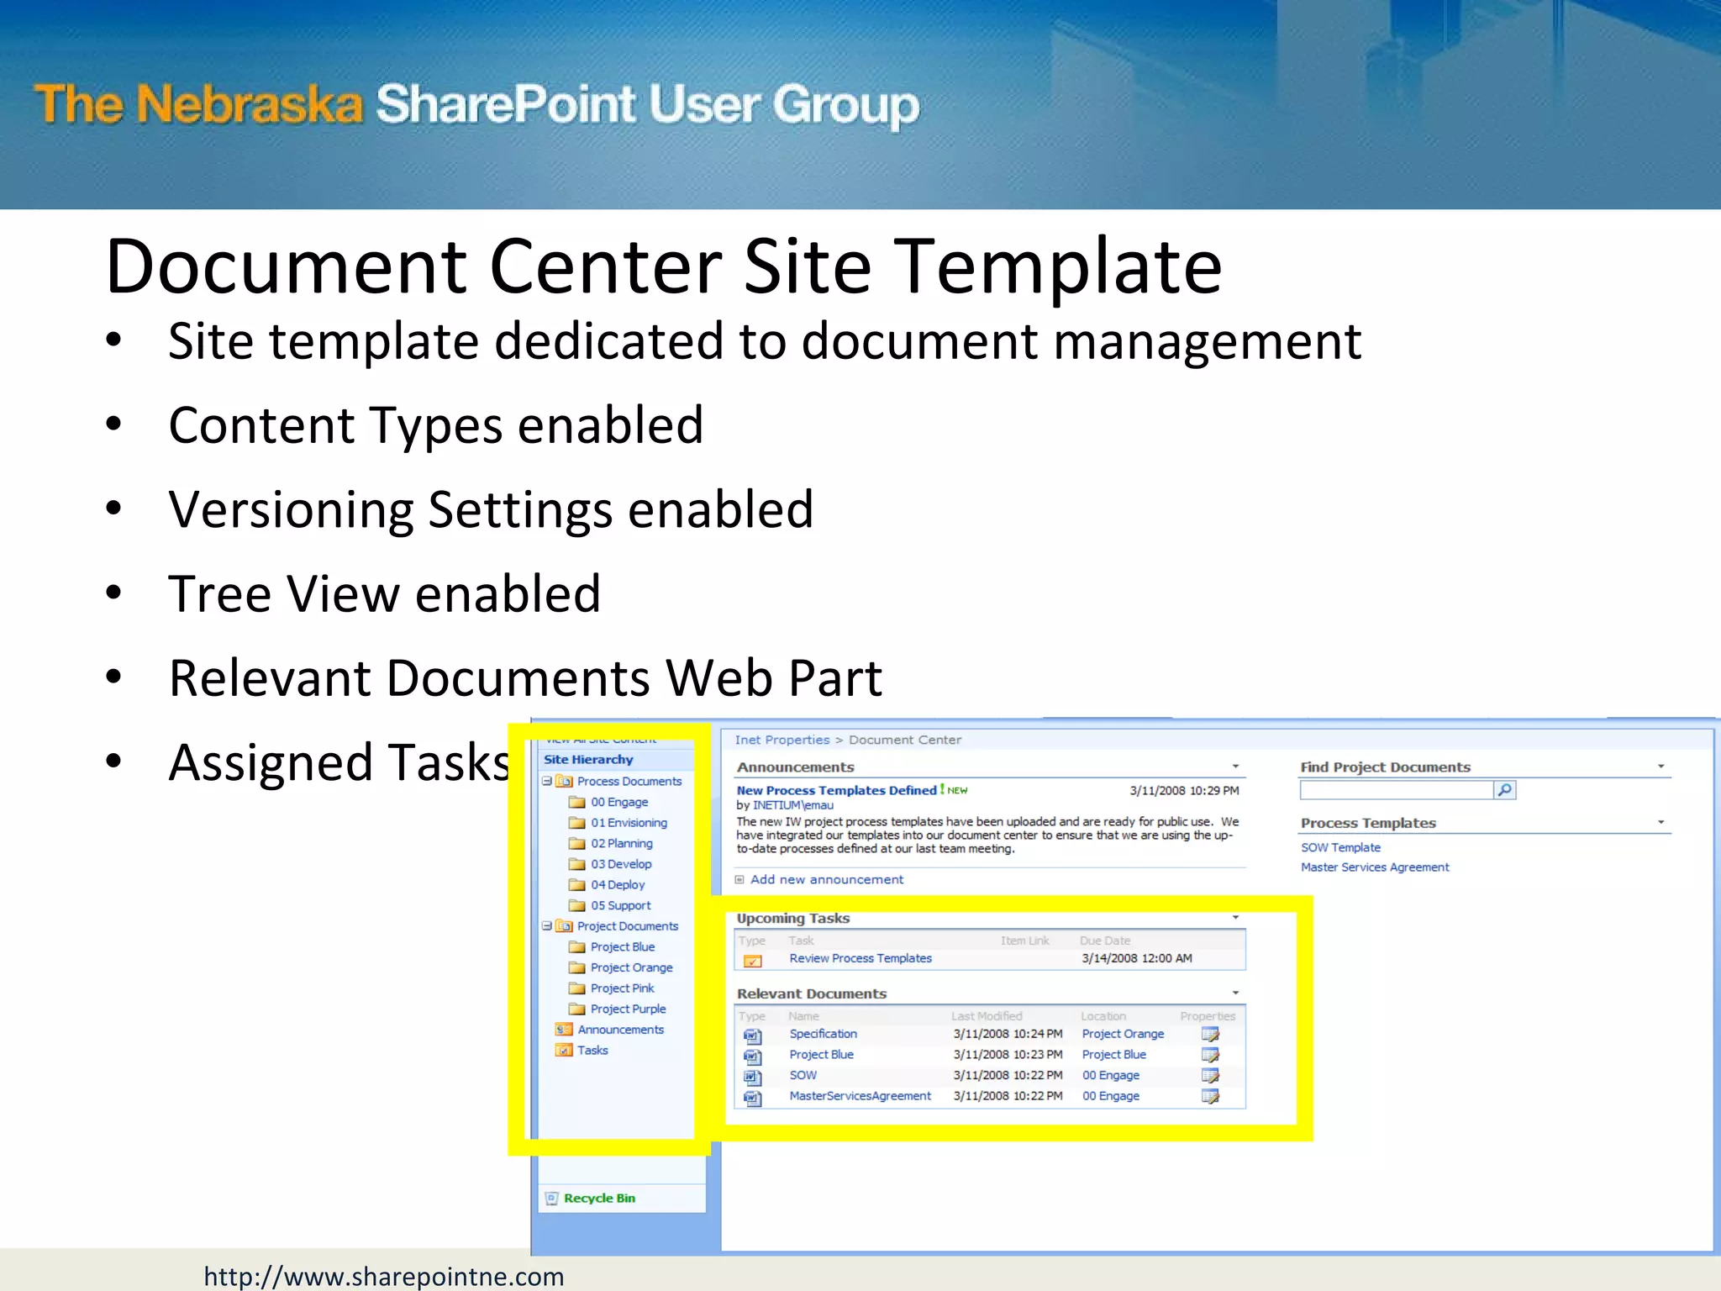Click the Review Process Templates task icon

click(x=753, y=960)
